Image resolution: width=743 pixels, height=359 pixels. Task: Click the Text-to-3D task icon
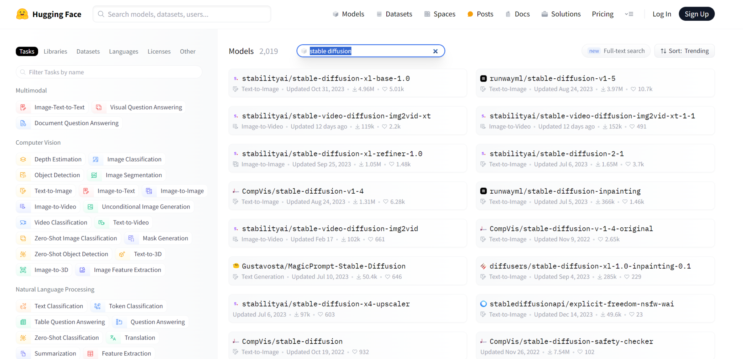(x=122, y=254)
